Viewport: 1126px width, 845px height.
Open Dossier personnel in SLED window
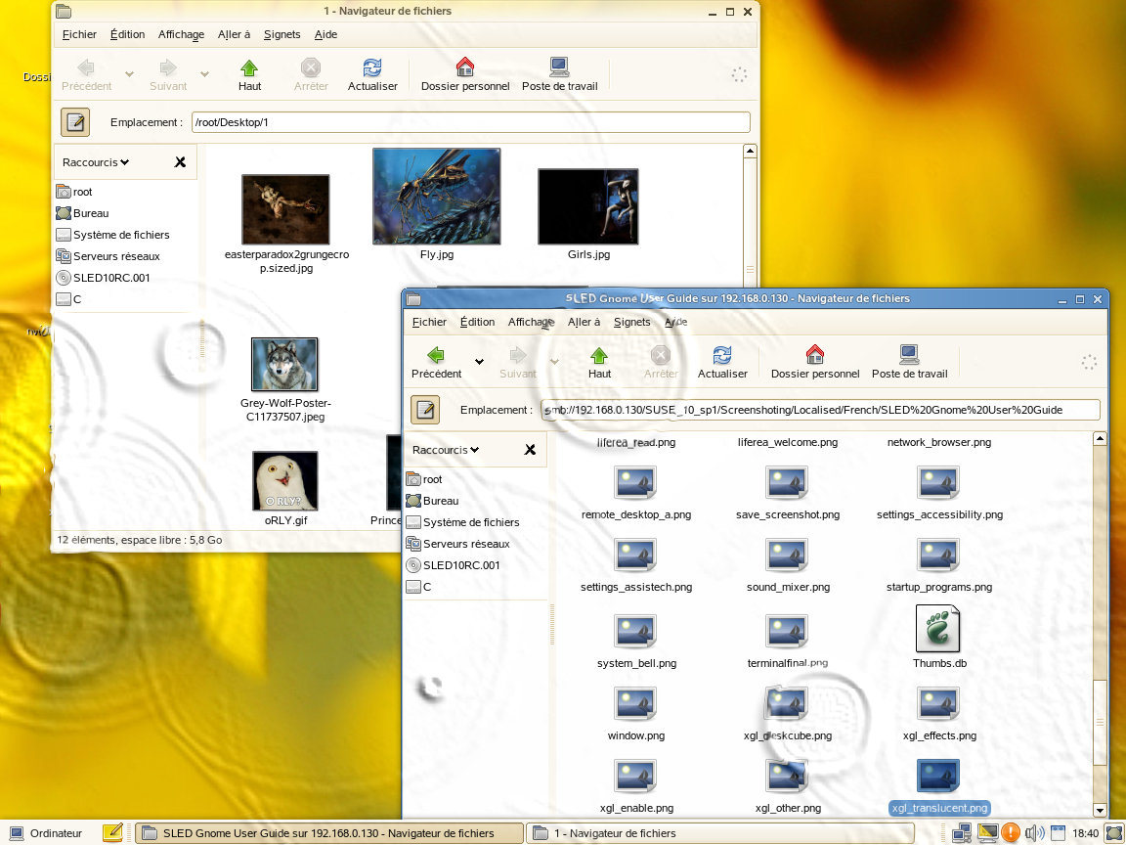815,363
